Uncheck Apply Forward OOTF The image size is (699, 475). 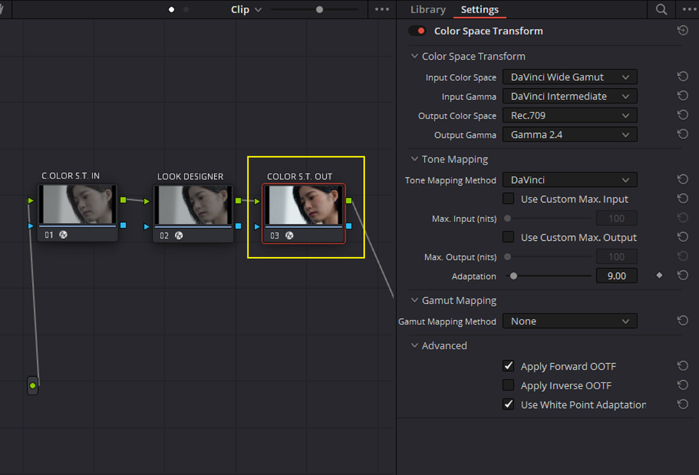coord(508,366)
